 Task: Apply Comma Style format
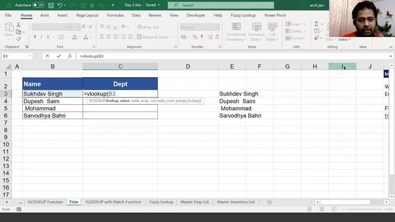click(x=202, y=37)
